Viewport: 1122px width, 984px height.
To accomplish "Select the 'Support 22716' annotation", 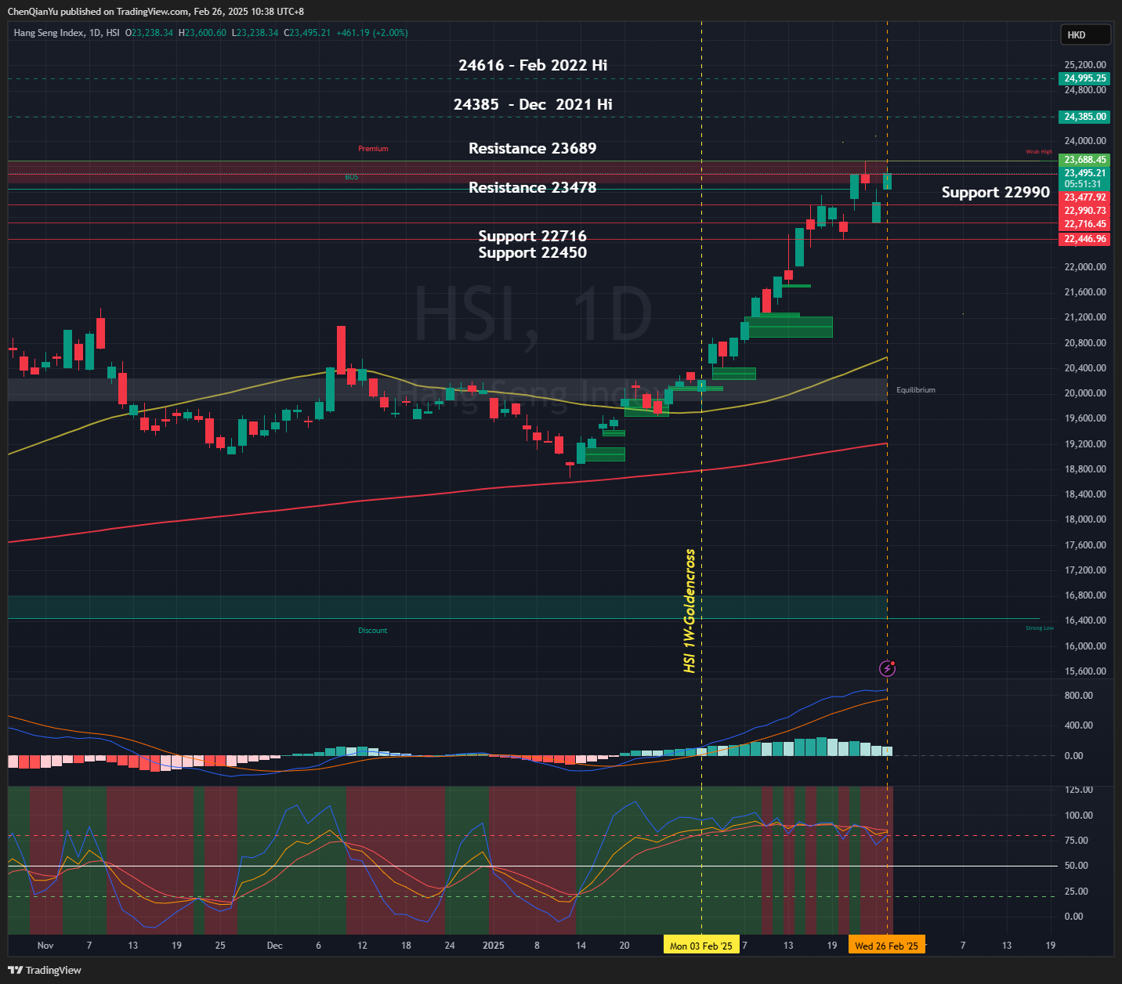I will (x=533, y=236).
